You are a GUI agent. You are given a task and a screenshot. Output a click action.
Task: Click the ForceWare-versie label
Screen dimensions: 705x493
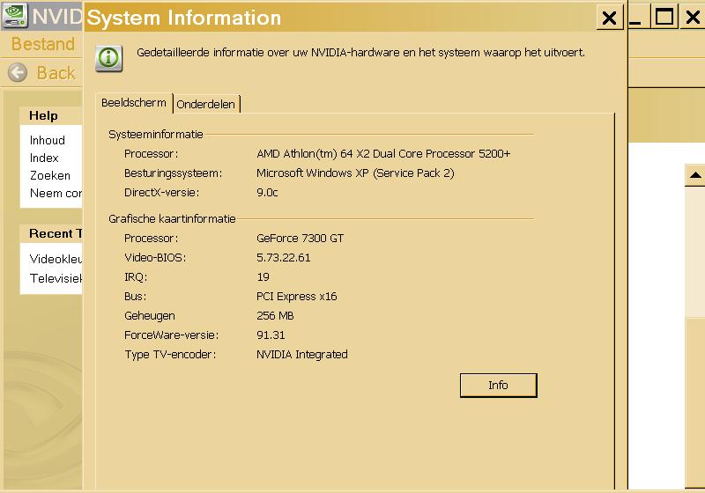[x=171, y=335]
